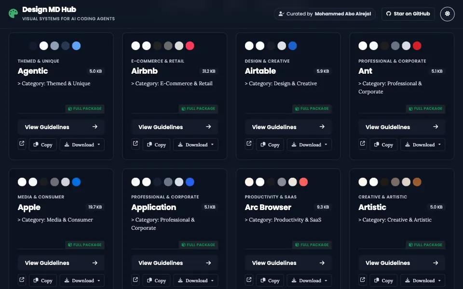This screenshot has width=463, height=289.
Task: Expand the Apple Download dropdown
Action: pyautogui.click(x=82, y=280)
